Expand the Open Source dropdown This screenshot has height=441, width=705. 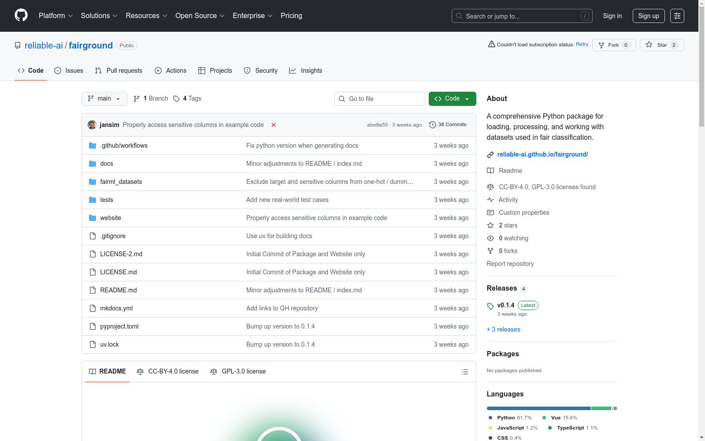200,16
